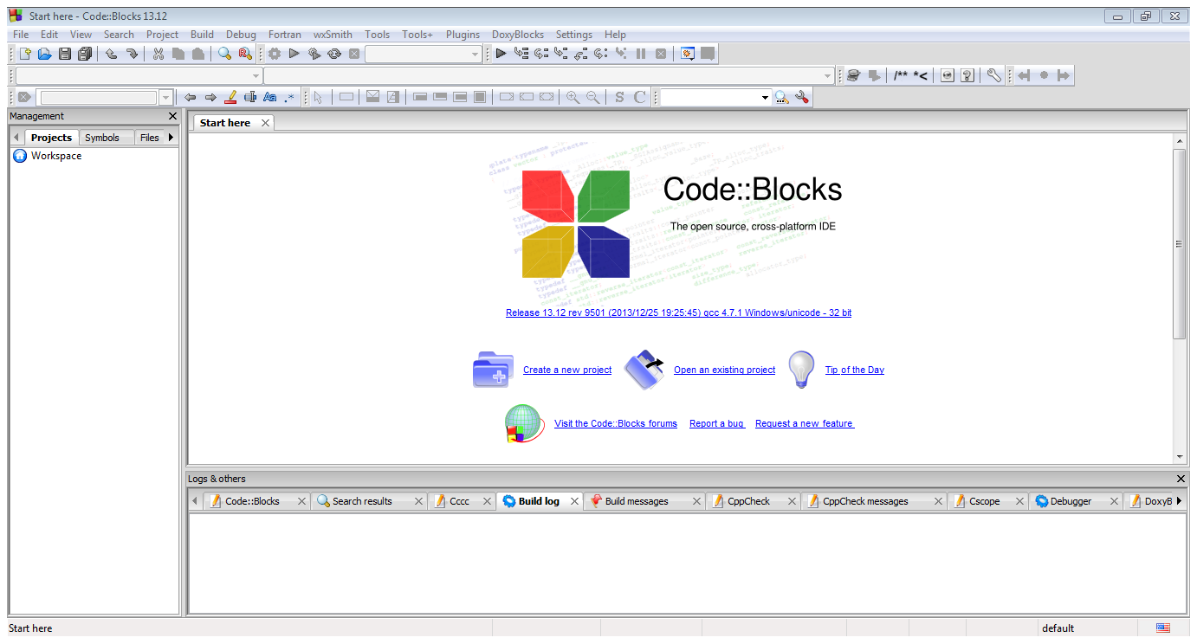Image resolution: width=1197 pixels, height=644 pixels.
Task: Click the Zoom out magnifier icon
Action: (593, 98)
